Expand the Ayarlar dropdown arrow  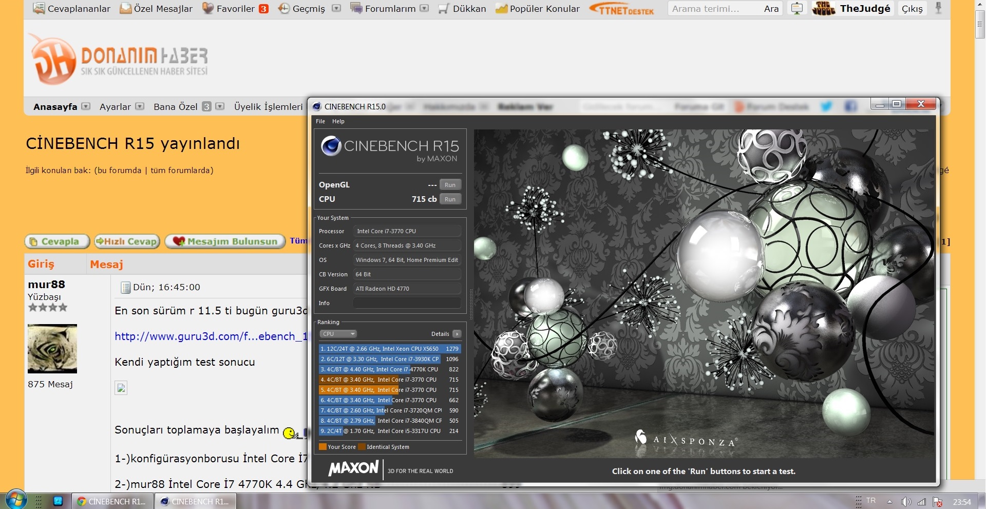pyautogui.click(x=140, y=106)
